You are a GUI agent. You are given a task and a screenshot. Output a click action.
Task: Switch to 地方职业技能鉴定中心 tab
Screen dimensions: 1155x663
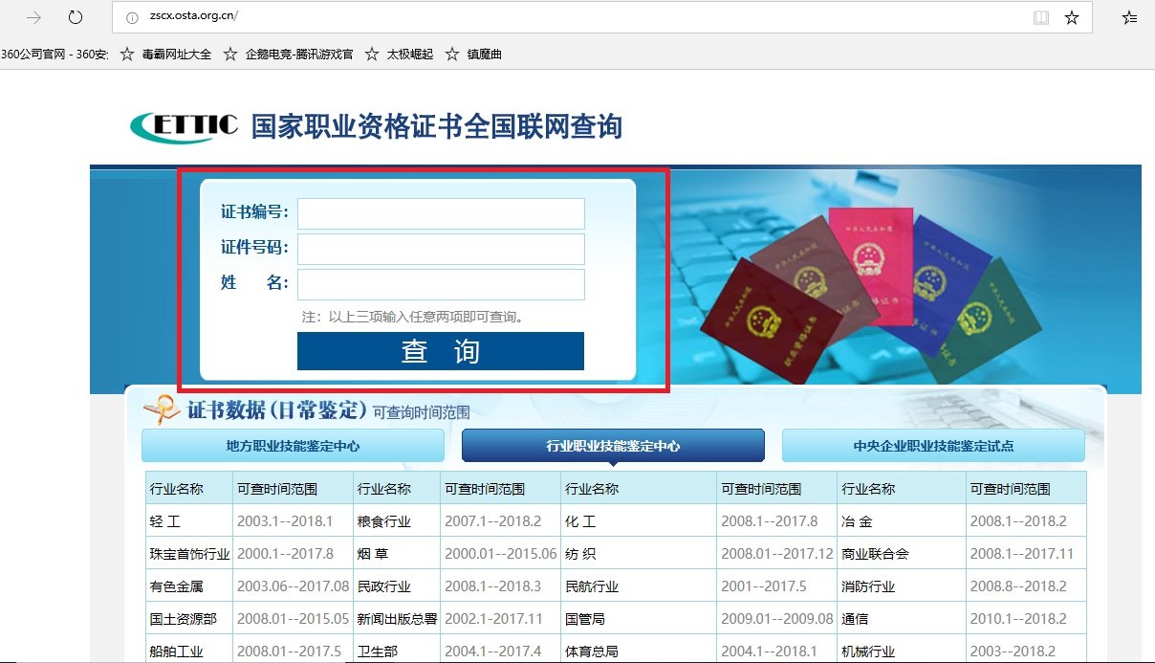click(x=293, y=445)
